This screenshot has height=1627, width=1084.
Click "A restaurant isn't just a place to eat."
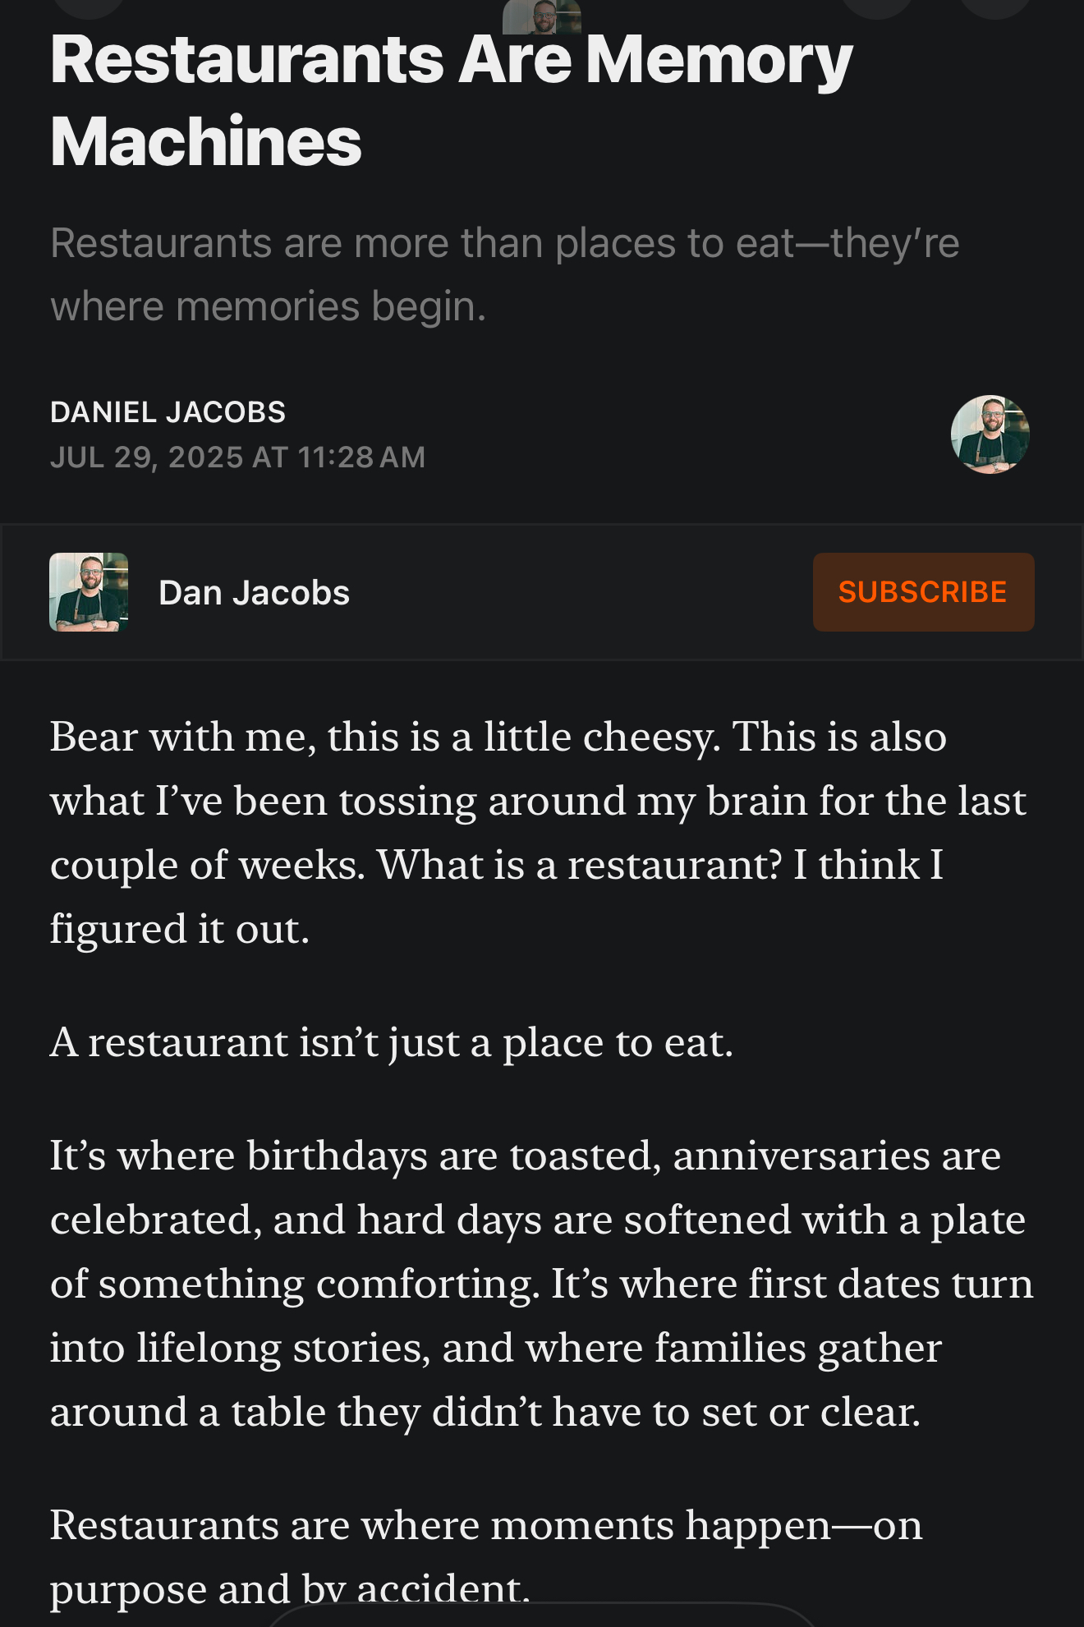[391, 1042]
